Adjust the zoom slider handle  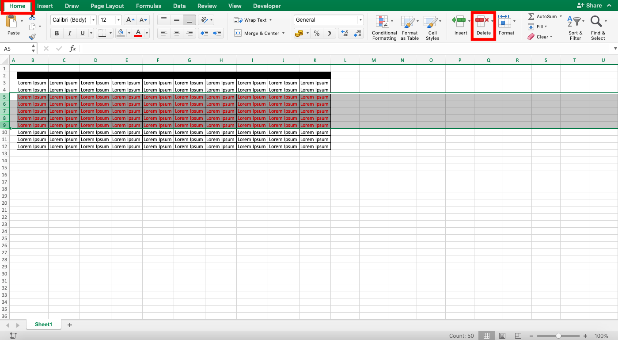[558, 336]
